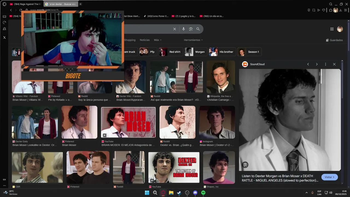Open Guardados saved items
Screen dimensions: 350x197
pos(334,40)
